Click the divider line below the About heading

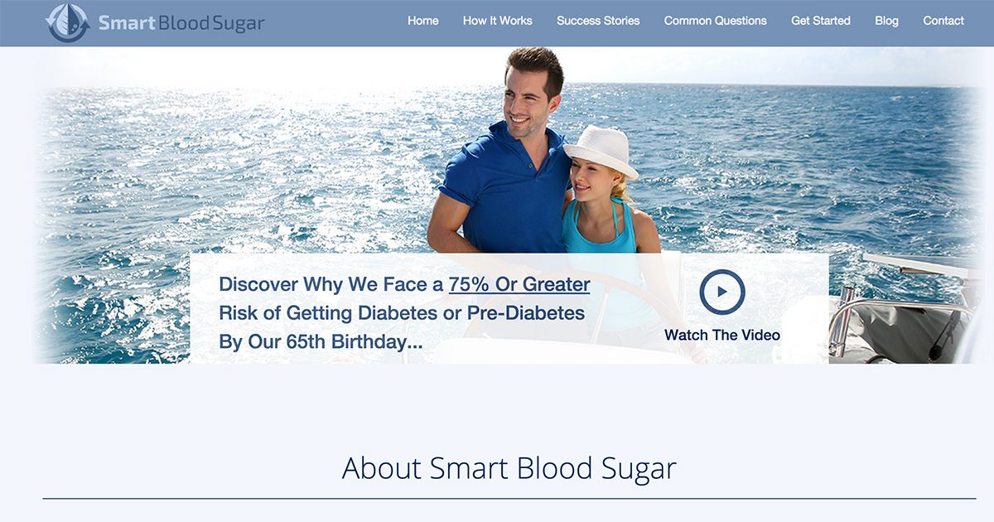pyautogui.click(x=509, y=499)
